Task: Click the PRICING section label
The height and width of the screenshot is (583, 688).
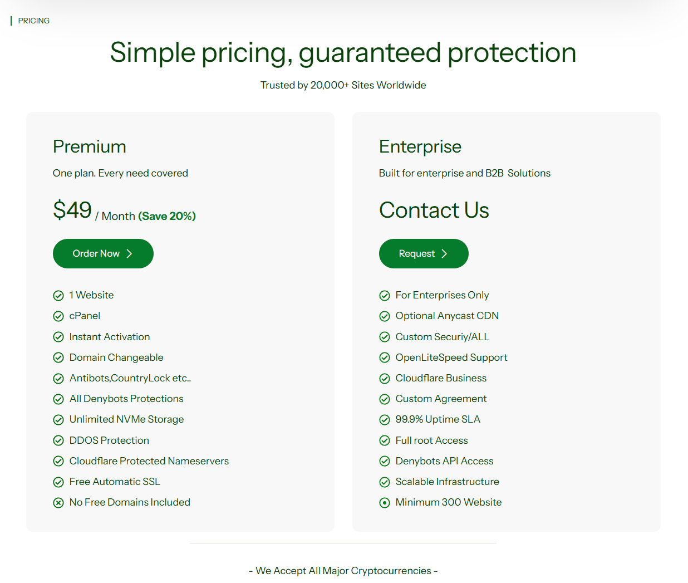Action: click(x=34, y=21)
